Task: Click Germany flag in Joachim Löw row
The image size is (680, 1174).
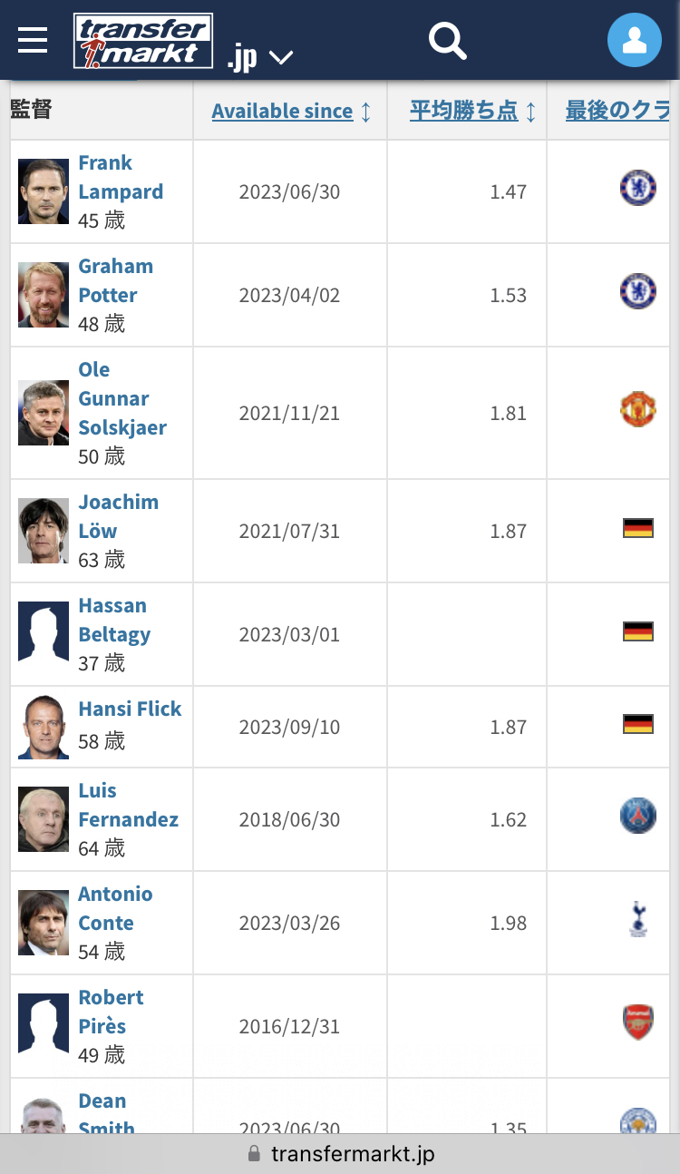Action: point(637,528)
